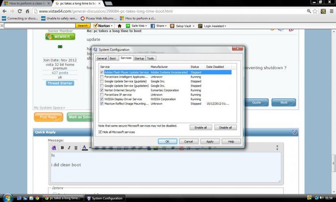Open the new tab button
This screenshot has height=202, width=336.
click(x=109, y=4)
